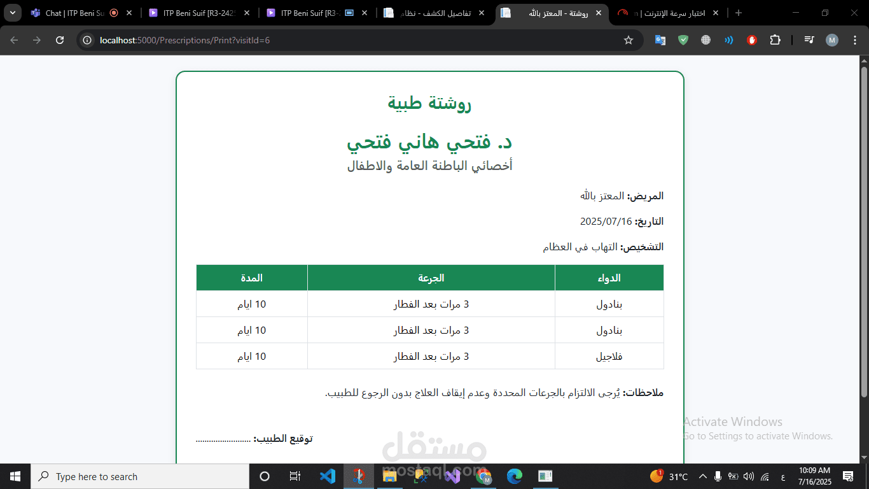
Task: Click the specialty line أخصائي الباطنة العامة
Action: (x=429, y=166)
